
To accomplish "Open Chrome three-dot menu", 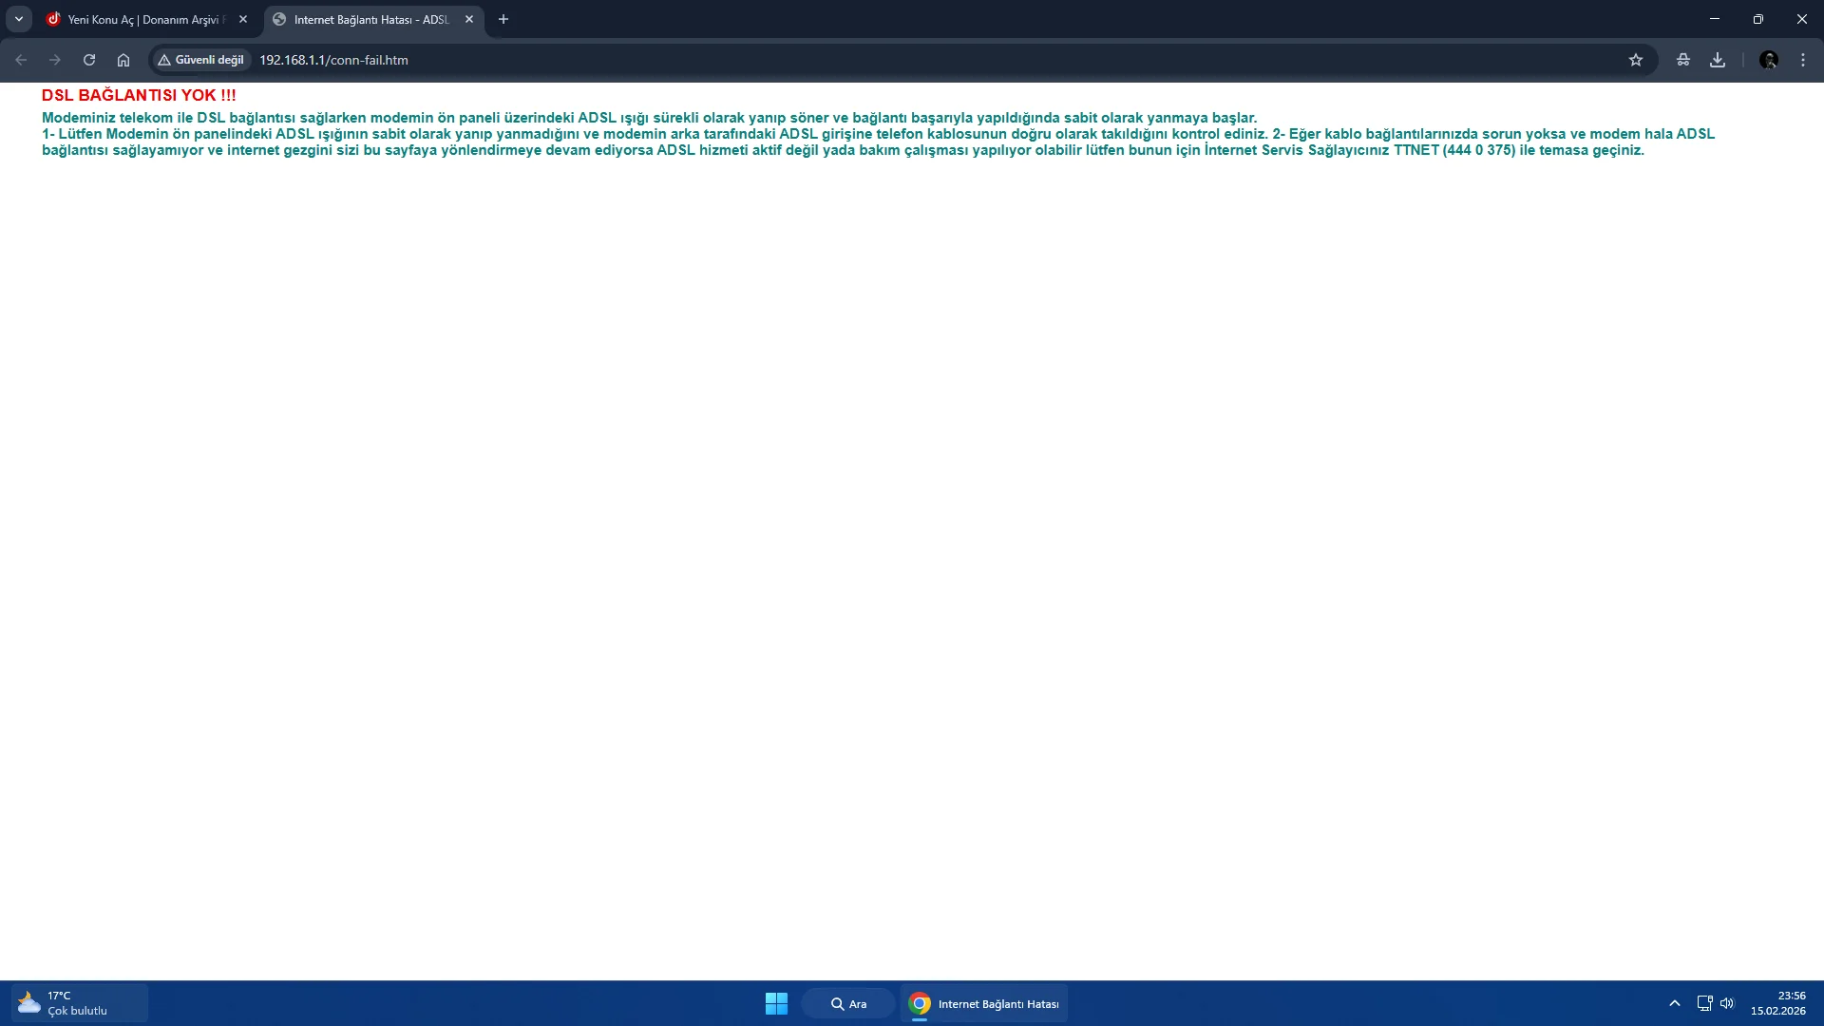I will [x=1803, y=60].
